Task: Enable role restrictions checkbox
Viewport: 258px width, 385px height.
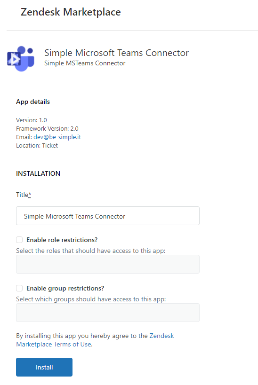Action: pyautogui.click(x=19, y=240)
